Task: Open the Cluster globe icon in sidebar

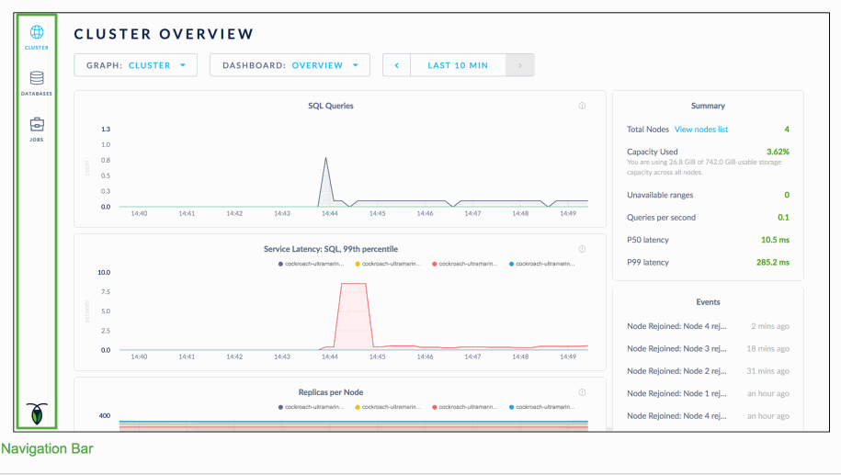Action: click(x=37, y=34)
